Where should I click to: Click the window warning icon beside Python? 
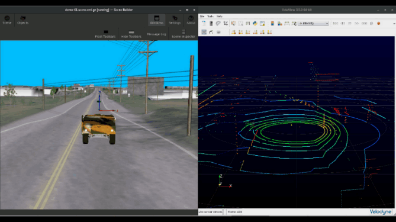(x=262, y=24)
